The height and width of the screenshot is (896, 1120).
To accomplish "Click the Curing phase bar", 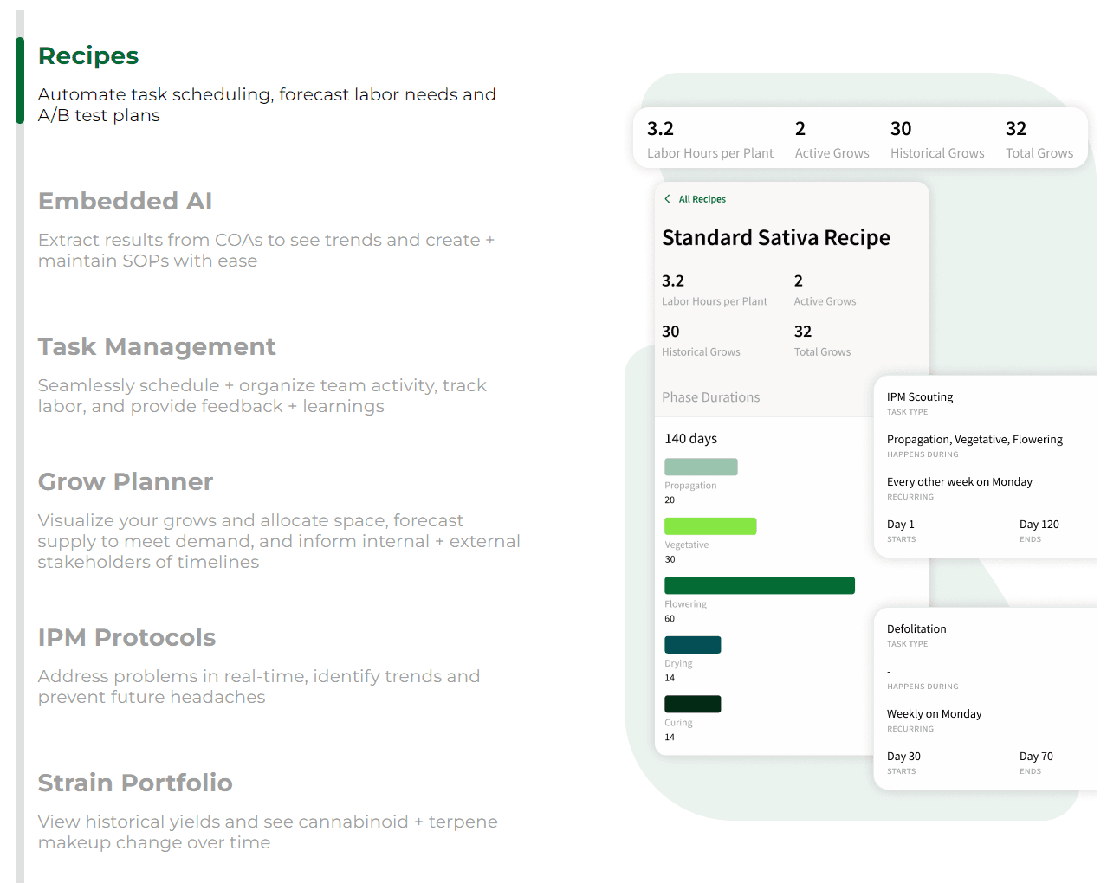I will pyautogui.click(x=692, y=704).
